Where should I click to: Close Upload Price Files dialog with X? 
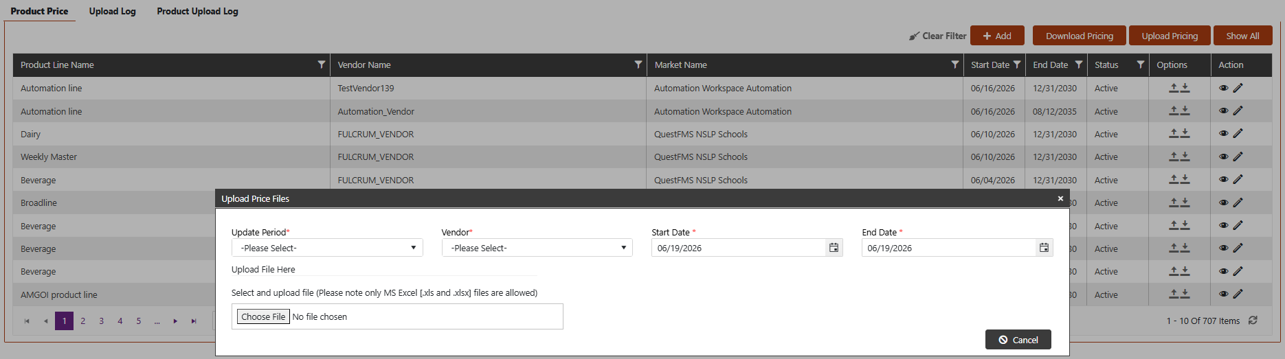pyautogui.click(x=1060, y=198)
